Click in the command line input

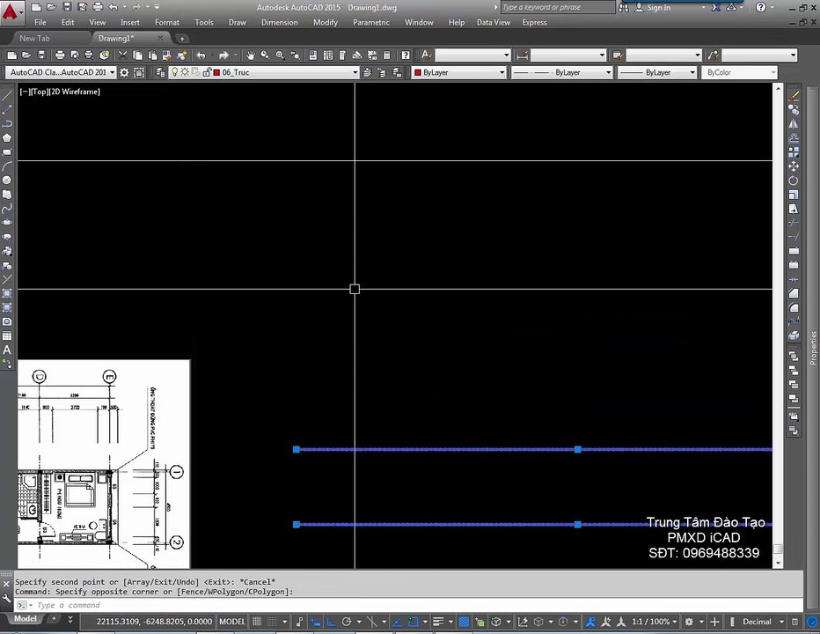tap(408, 605)
